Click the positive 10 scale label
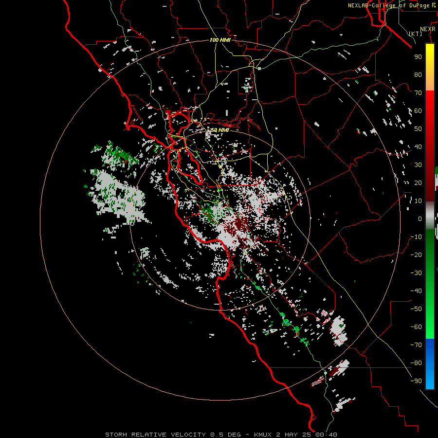Image resolution: width=438 pixels, height=438 pixels. coord(418,201)
